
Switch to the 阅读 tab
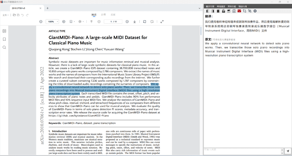(94, 15)
